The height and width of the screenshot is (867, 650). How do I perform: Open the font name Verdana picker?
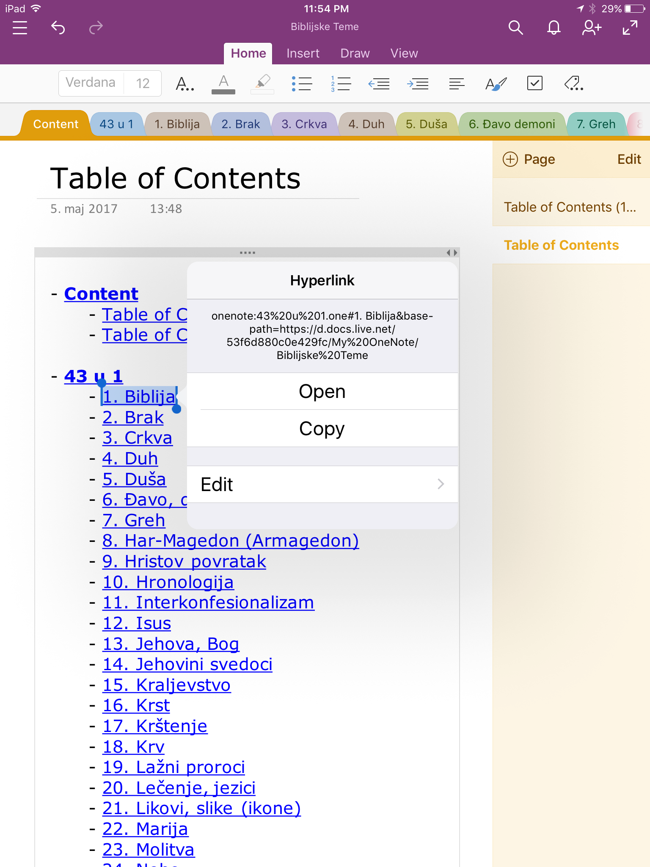pos(91,83)
